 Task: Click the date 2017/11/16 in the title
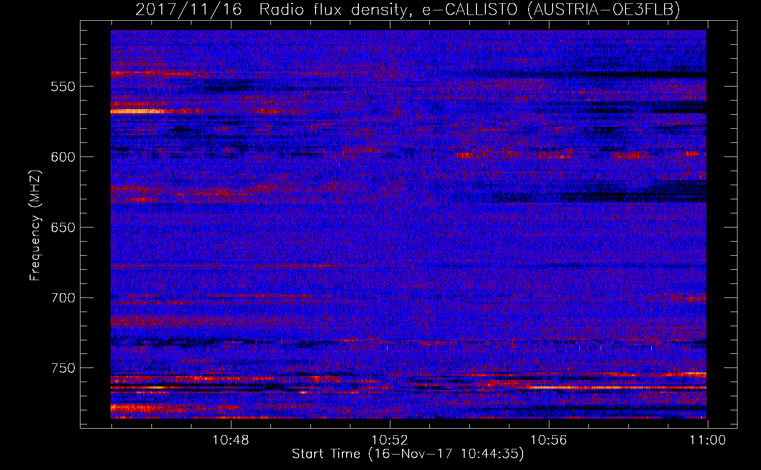189,9
